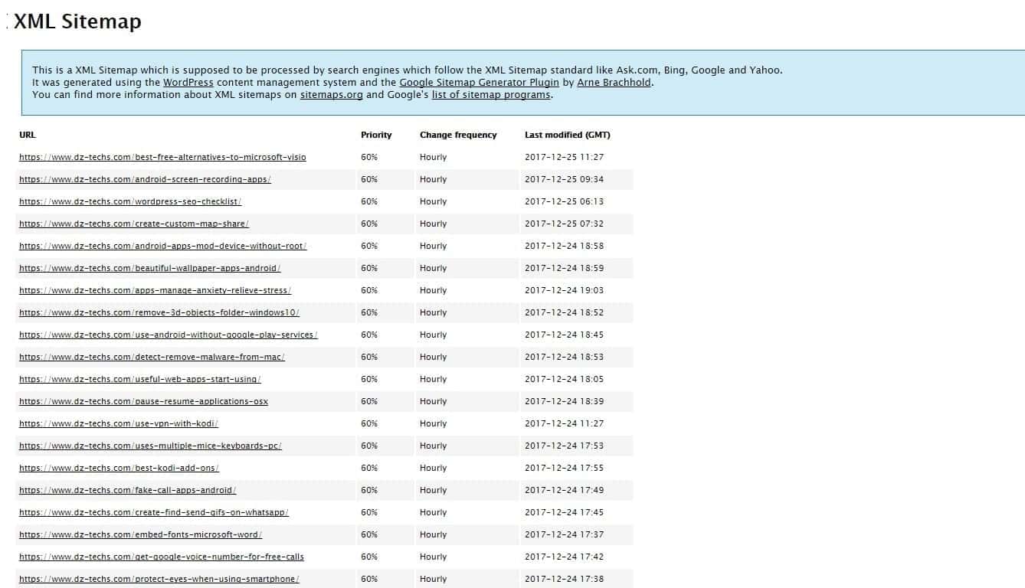Select date 2017-12-24 17:55

[x=564, y=468]
